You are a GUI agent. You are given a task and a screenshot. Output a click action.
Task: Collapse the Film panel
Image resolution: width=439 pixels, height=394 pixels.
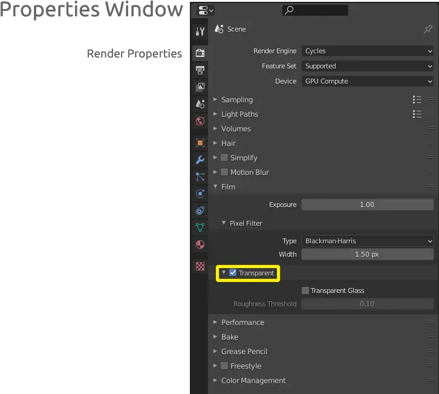click(x=215, y=186)
